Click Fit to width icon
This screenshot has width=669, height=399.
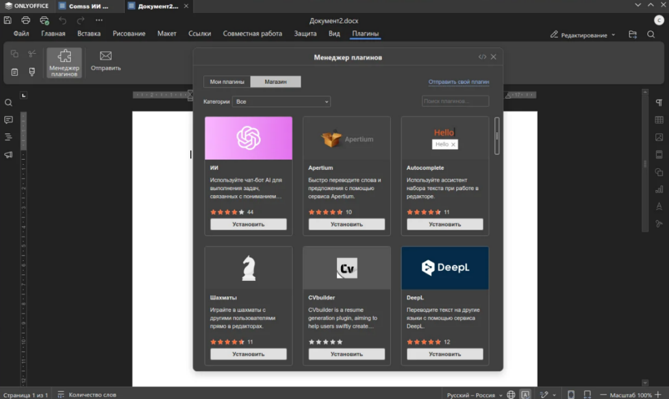point(587,394)
